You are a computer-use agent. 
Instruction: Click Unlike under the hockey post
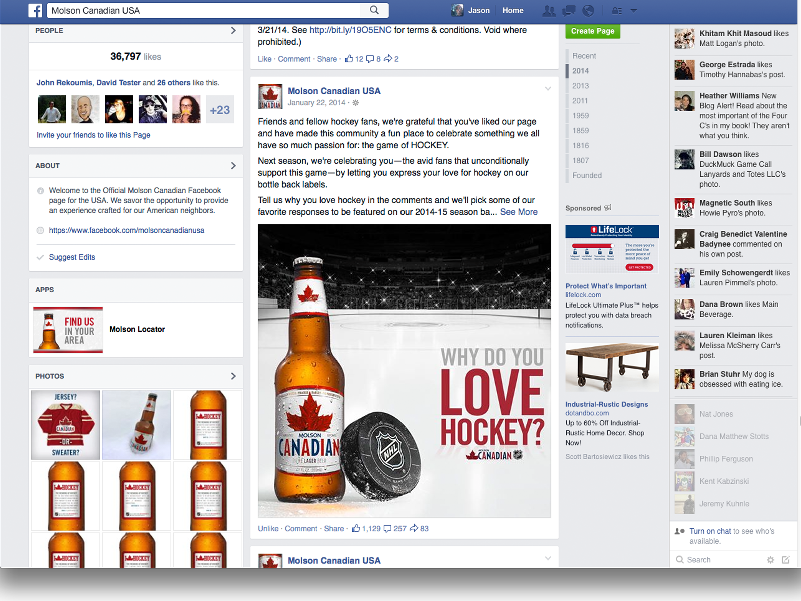[268, 529]
